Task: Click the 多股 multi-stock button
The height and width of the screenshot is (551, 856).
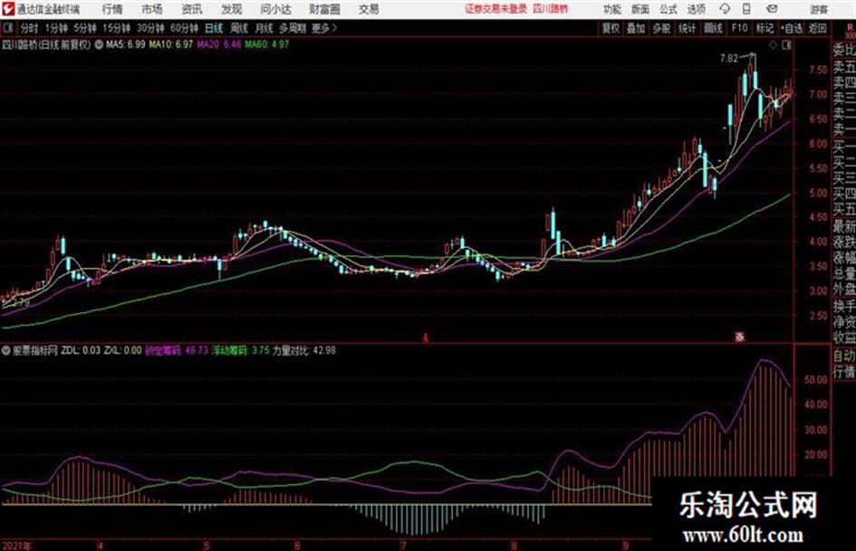Action: pos(661,28)
